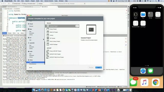The width and height of the screenshot is (164, 92).
Task: Open the Package Console pad
Action: [x=91, y=87]
